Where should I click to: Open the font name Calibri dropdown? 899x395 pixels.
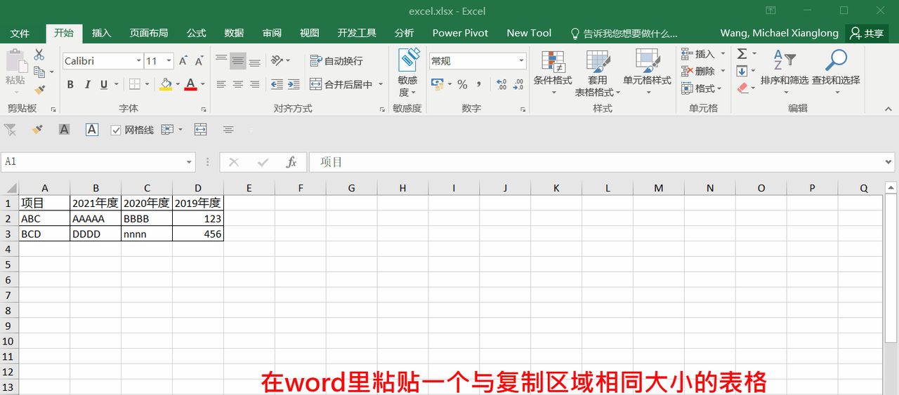(138, 61)
